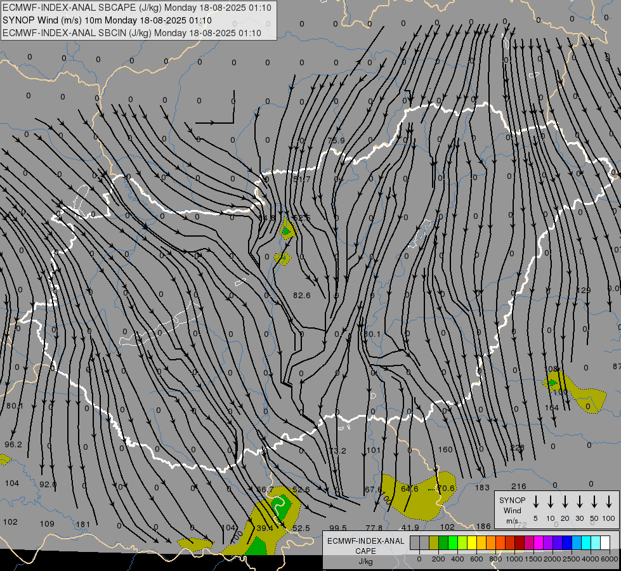Click the 2000 tick label in CAPE legend
This screenshot has width=621, height=571.
pyautogui.click(x=552, y=559)
